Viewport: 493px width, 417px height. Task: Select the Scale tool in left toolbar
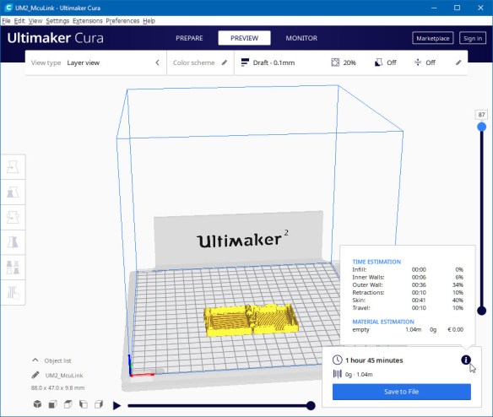[x=13, y=192]
